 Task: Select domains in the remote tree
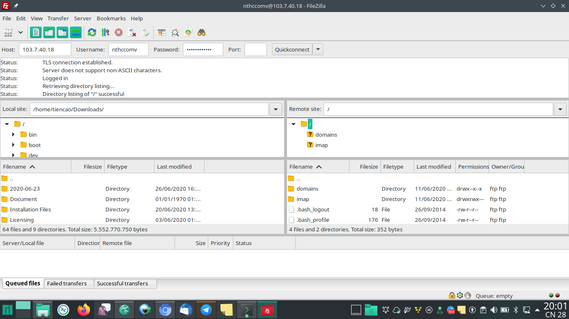326,135
